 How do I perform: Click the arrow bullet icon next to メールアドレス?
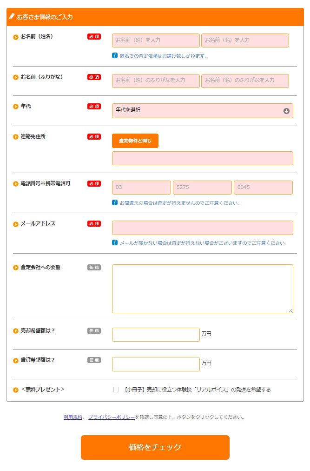click(16, 224)
